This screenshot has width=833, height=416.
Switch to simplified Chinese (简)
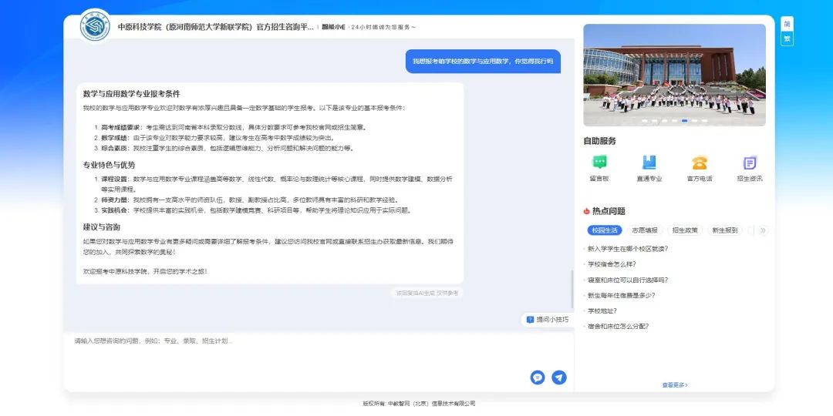coord(787,25)
